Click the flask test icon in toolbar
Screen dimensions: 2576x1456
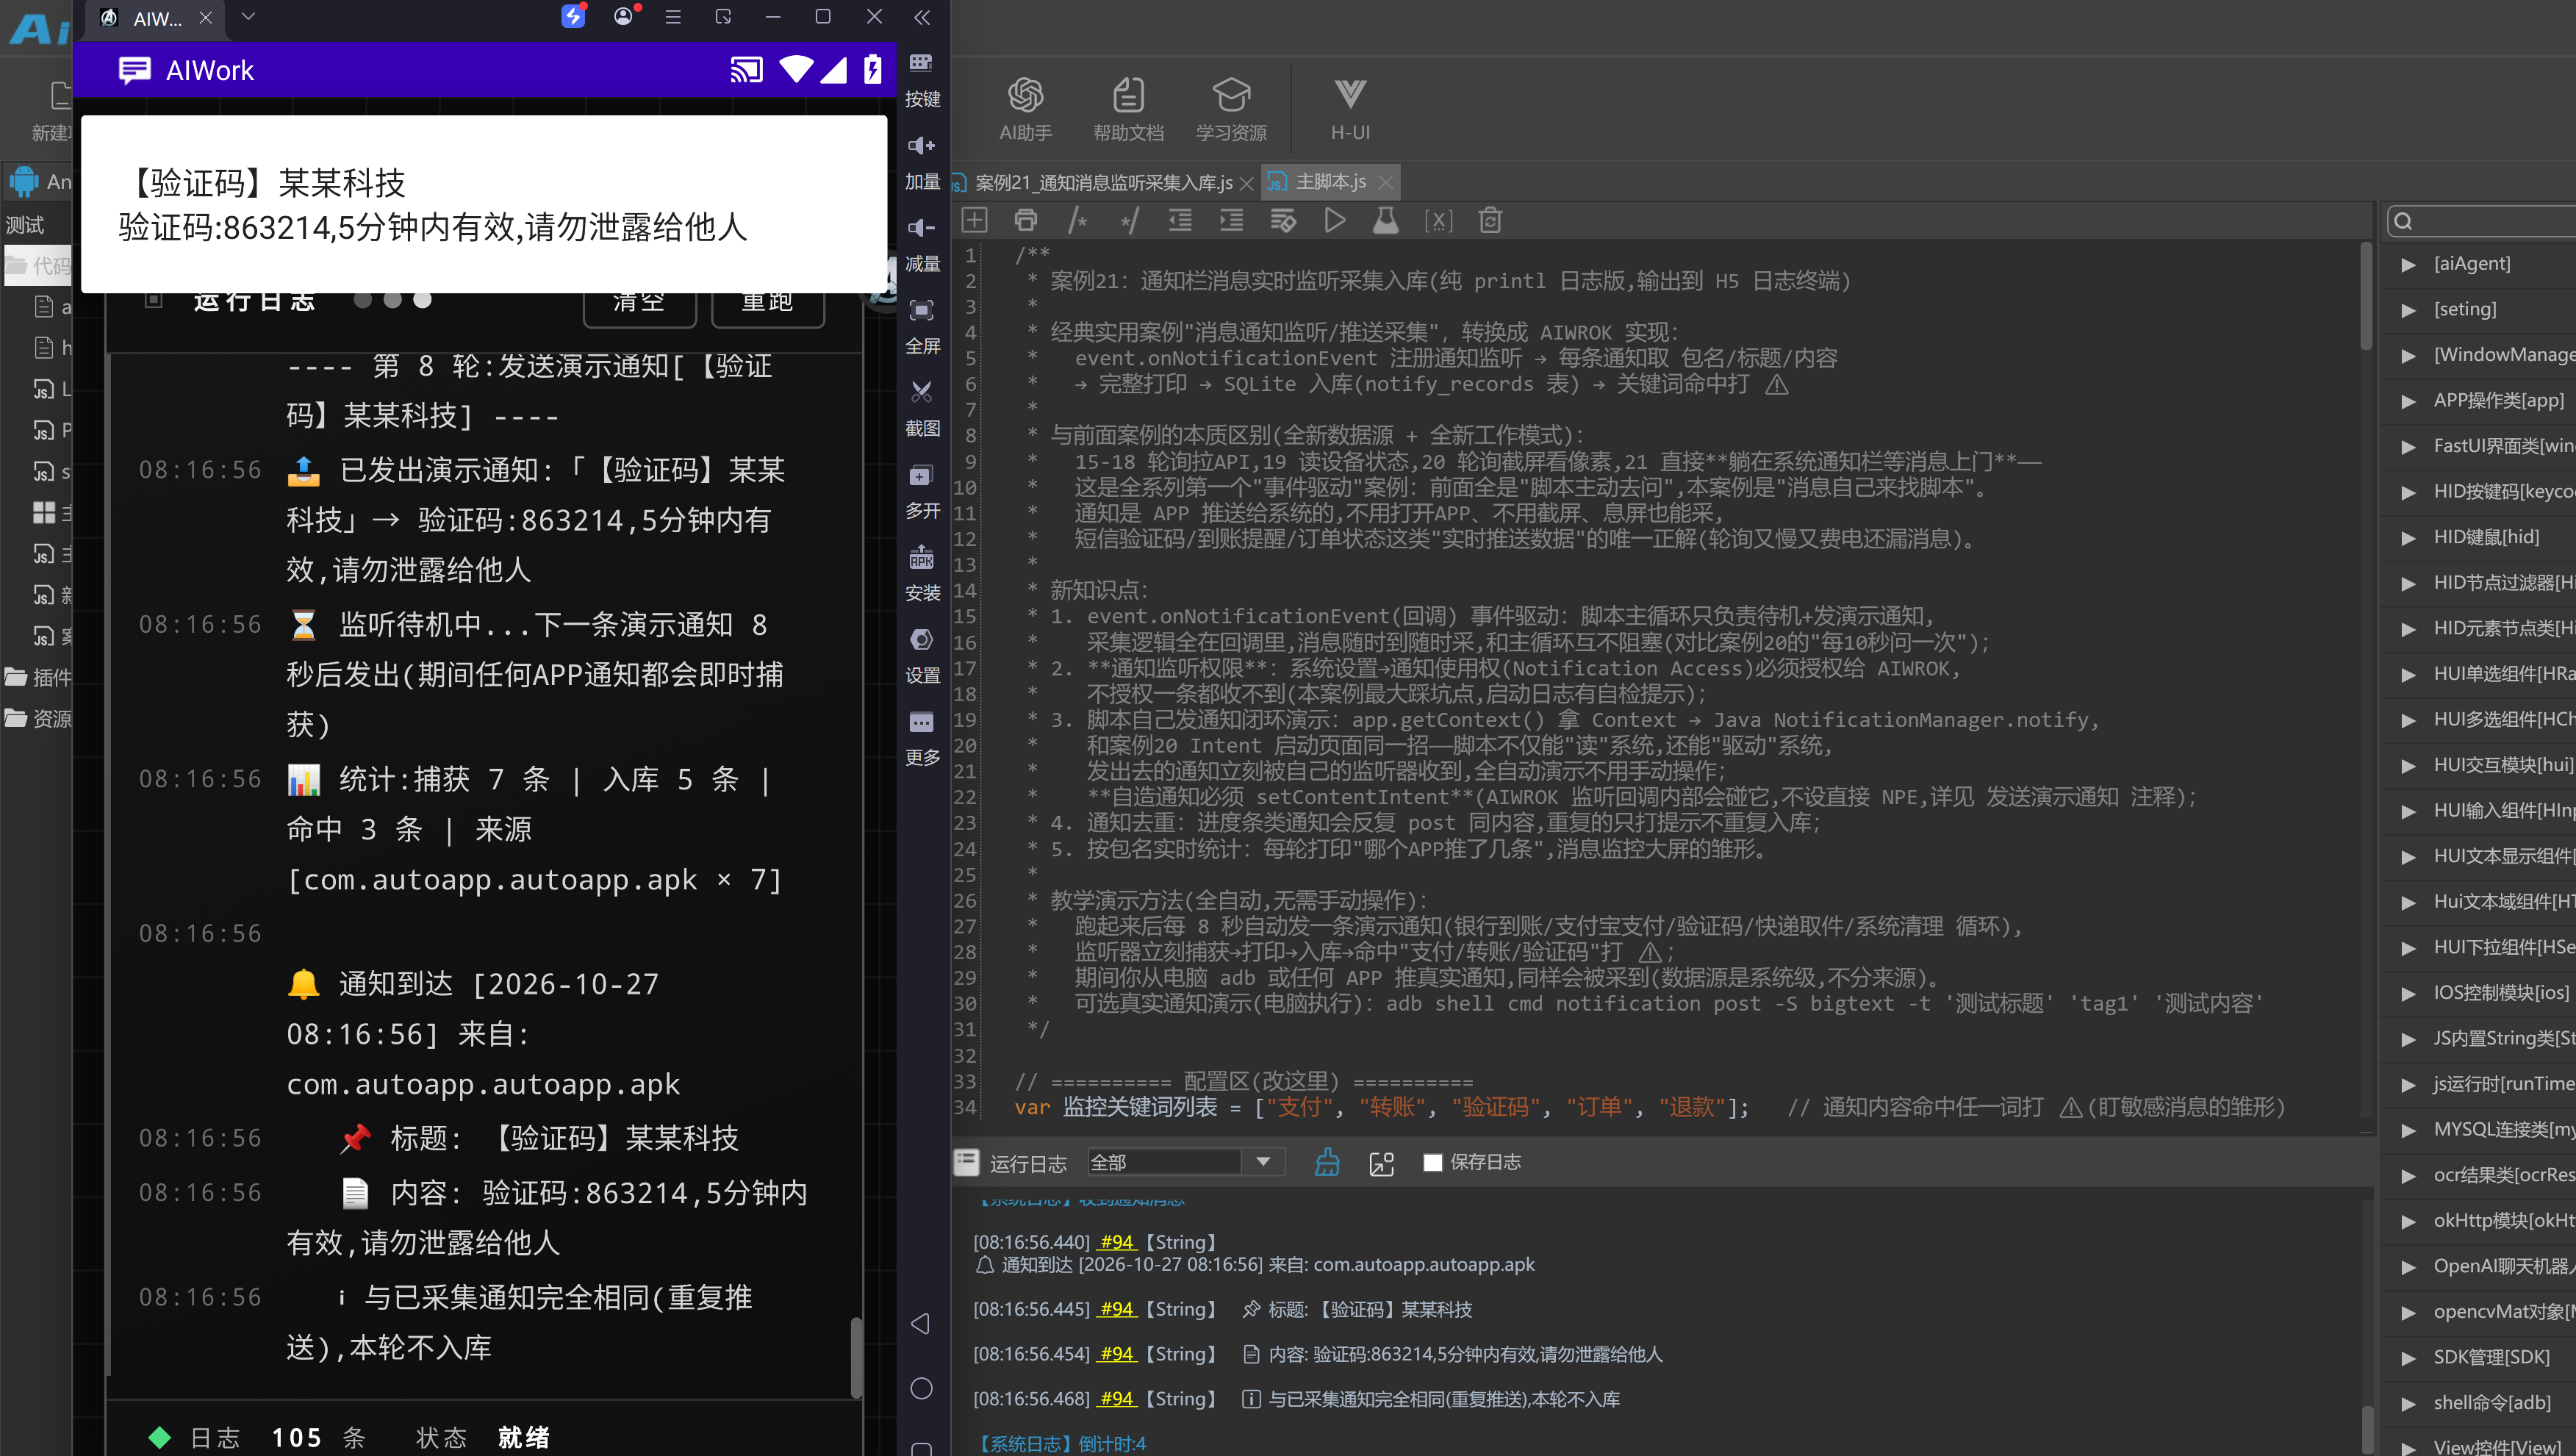point(1385,220)
